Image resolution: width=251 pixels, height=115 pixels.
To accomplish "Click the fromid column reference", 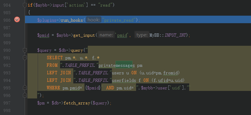I will coord(170,73).
